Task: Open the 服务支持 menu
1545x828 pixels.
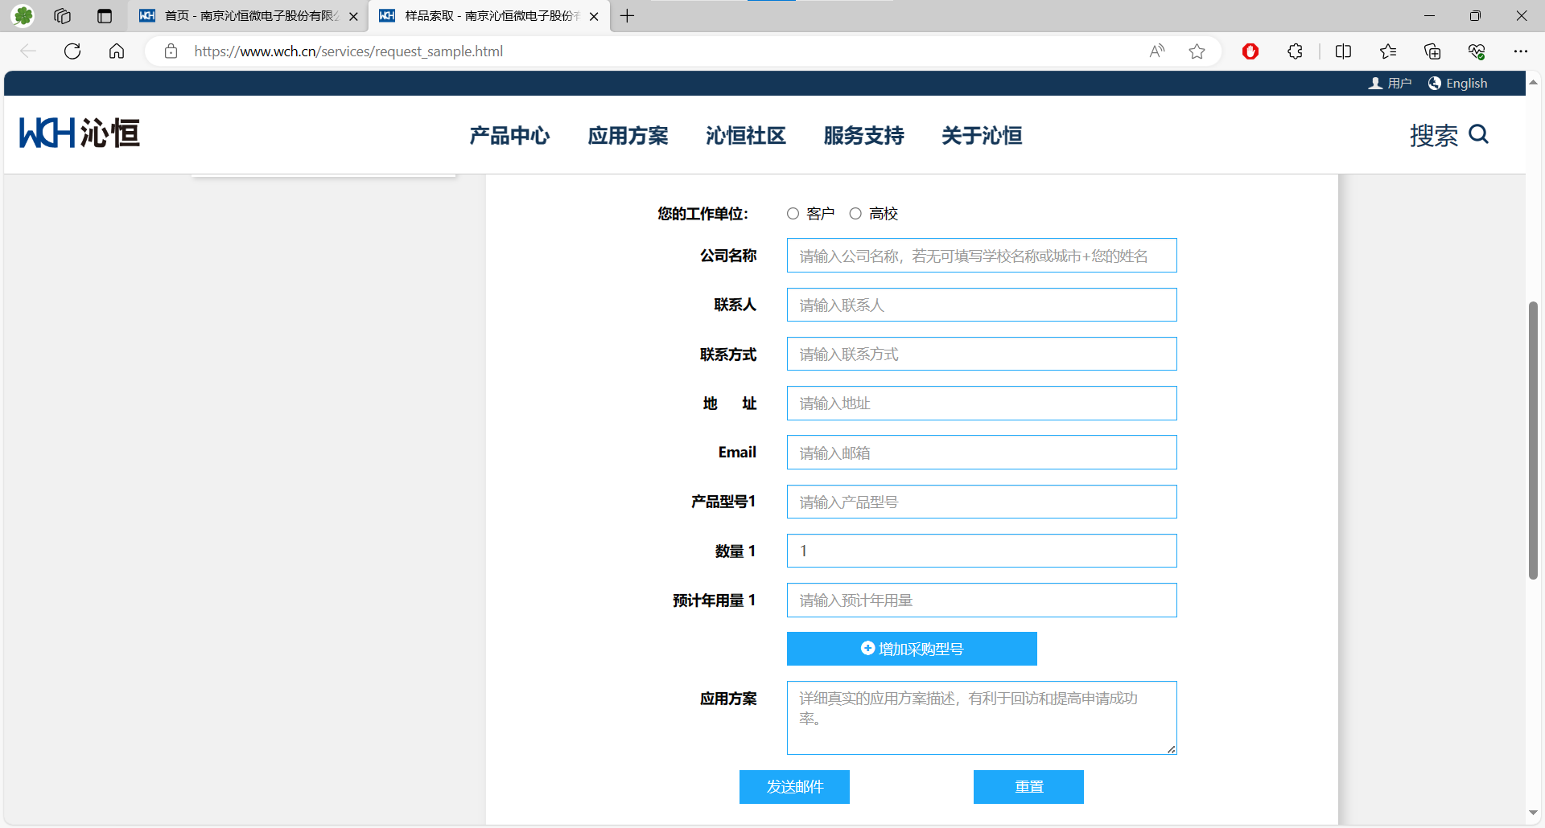Action: coord(863,136)
